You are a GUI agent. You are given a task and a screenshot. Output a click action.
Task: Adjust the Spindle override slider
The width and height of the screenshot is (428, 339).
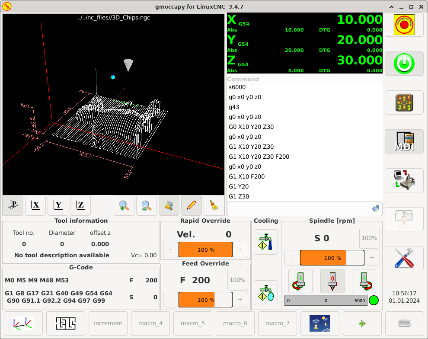pos(332,258)
